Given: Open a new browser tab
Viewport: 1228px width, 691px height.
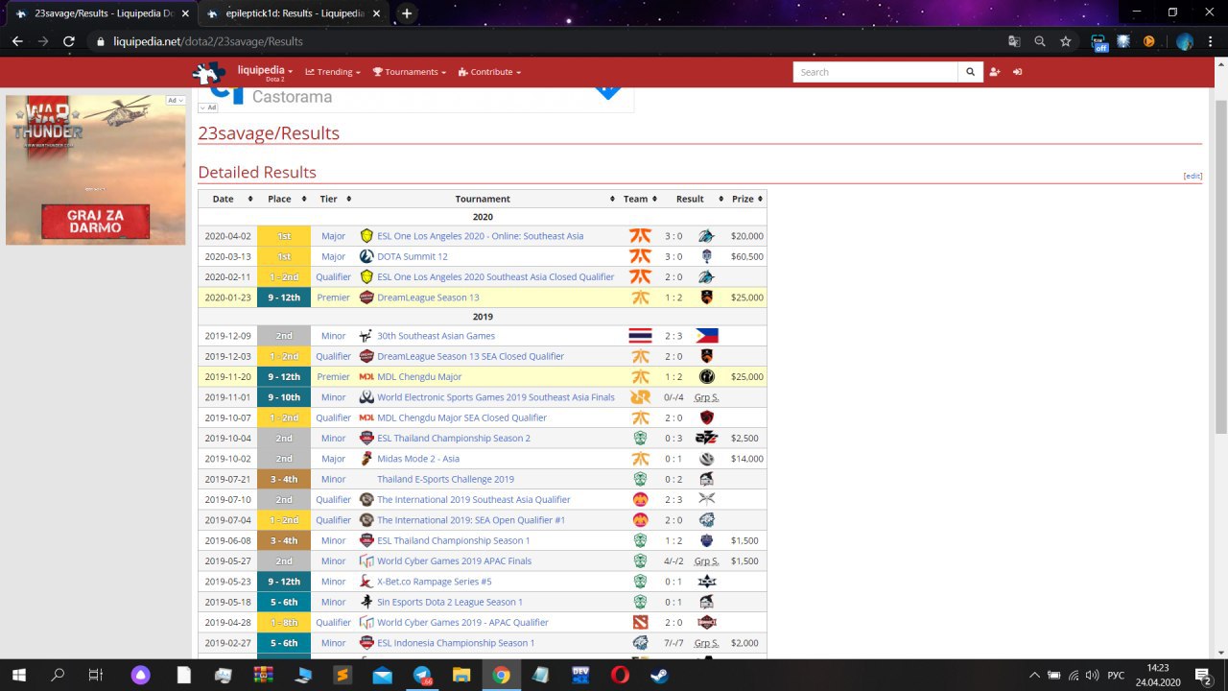Looking at the screenshot, I should [407, 13].
